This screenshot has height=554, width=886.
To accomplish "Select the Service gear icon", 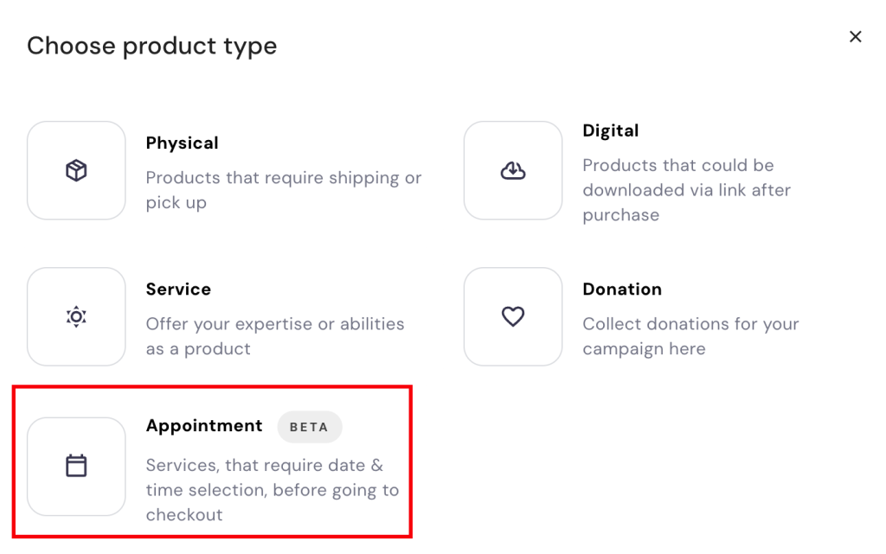I will click(x=76, y=316).
